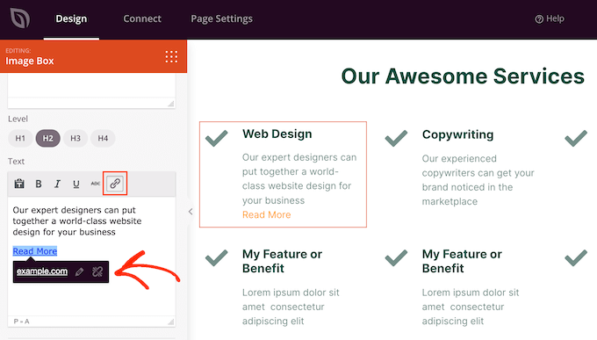This screenshot has height=340, width=597.
Task: Click the Web Design description paragraph
Action: pos(299,178)
